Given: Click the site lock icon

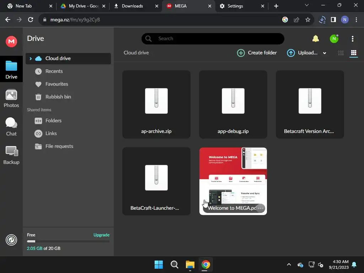Looking at the screenshot, I should (45, 20).
